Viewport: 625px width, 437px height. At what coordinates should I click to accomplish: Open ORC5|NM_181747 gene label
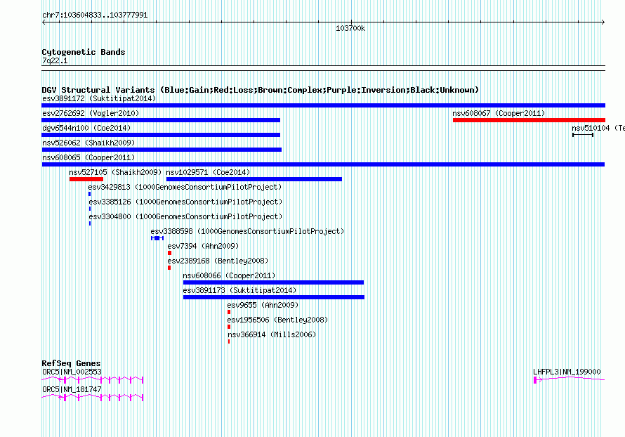tap(72, 389)
